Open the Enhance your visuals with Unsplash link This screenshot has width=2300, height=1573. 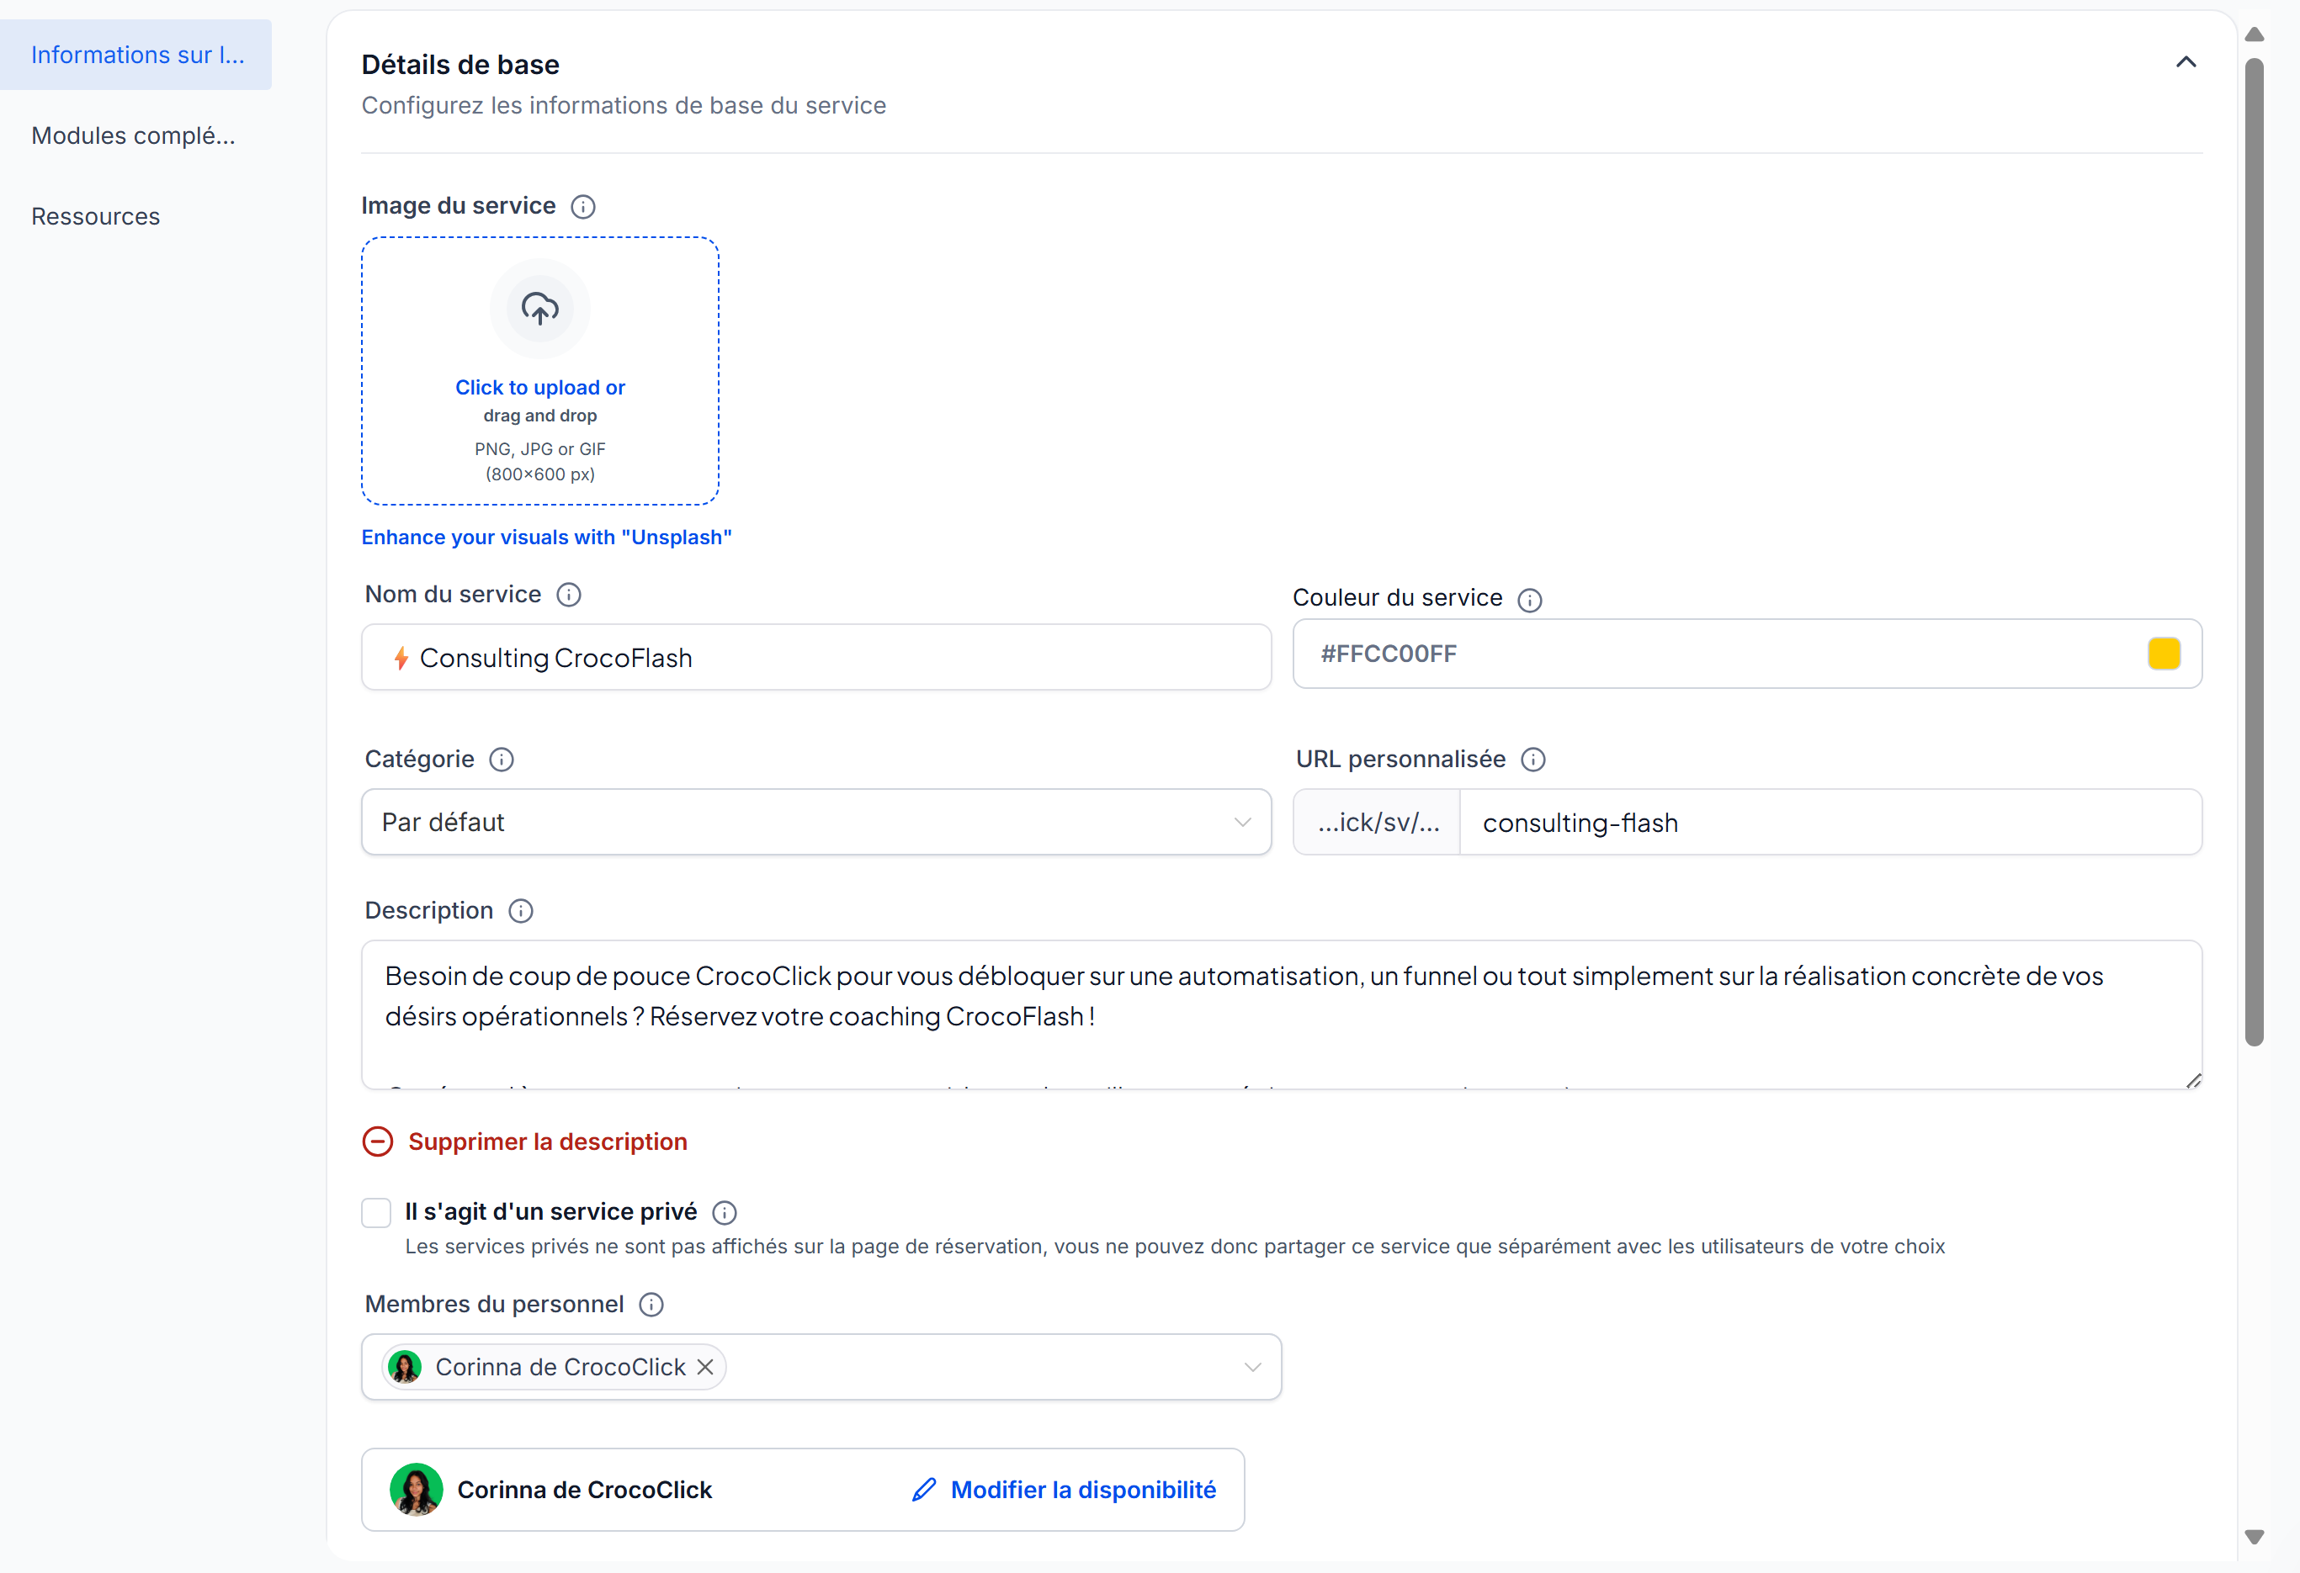[546, 538]
